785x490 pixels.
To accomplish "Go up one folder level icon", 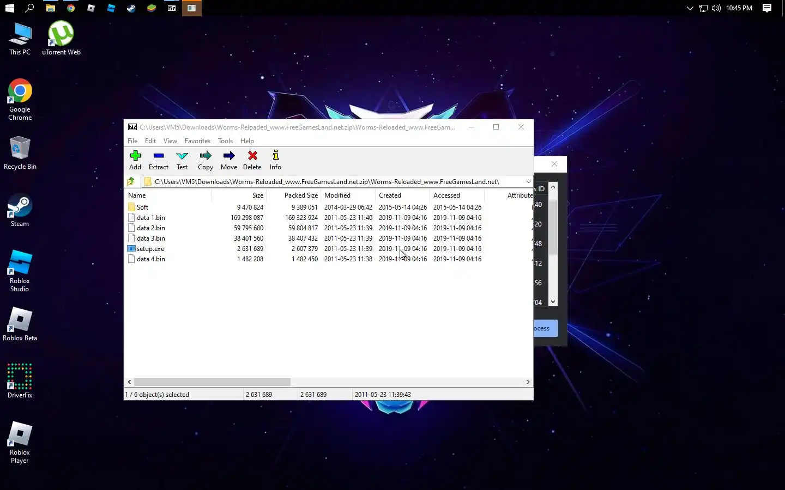I will point(131,181).
